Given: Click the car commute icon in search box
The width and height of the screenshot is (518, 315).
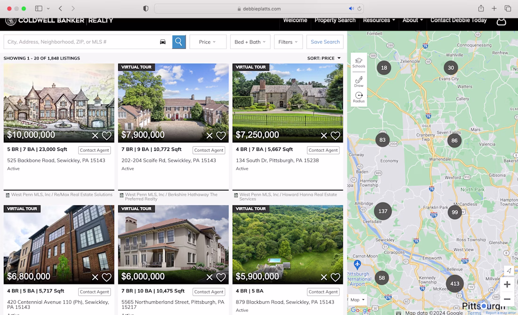Looking at the screenshot, I should click(162, 41).
